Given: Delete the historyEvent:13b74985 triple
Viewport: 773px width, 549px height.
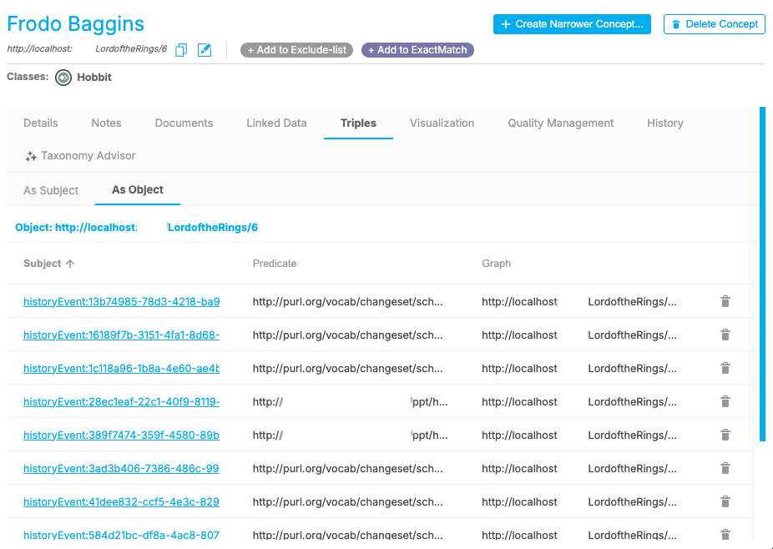Looking at the screenshot, I should (x=725, y=301).
